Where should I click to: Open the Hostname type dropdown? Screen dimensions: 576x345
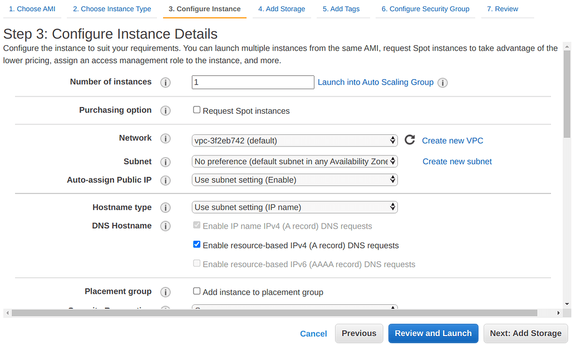pyautogui.click(x=294, y=207)
